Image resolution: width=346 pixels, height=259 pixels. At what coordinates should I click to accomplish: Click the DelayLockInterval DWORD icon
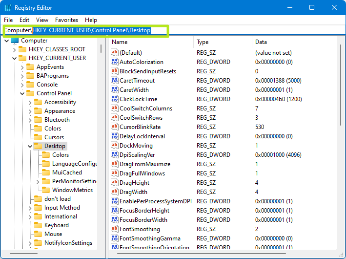coord(115,136)
